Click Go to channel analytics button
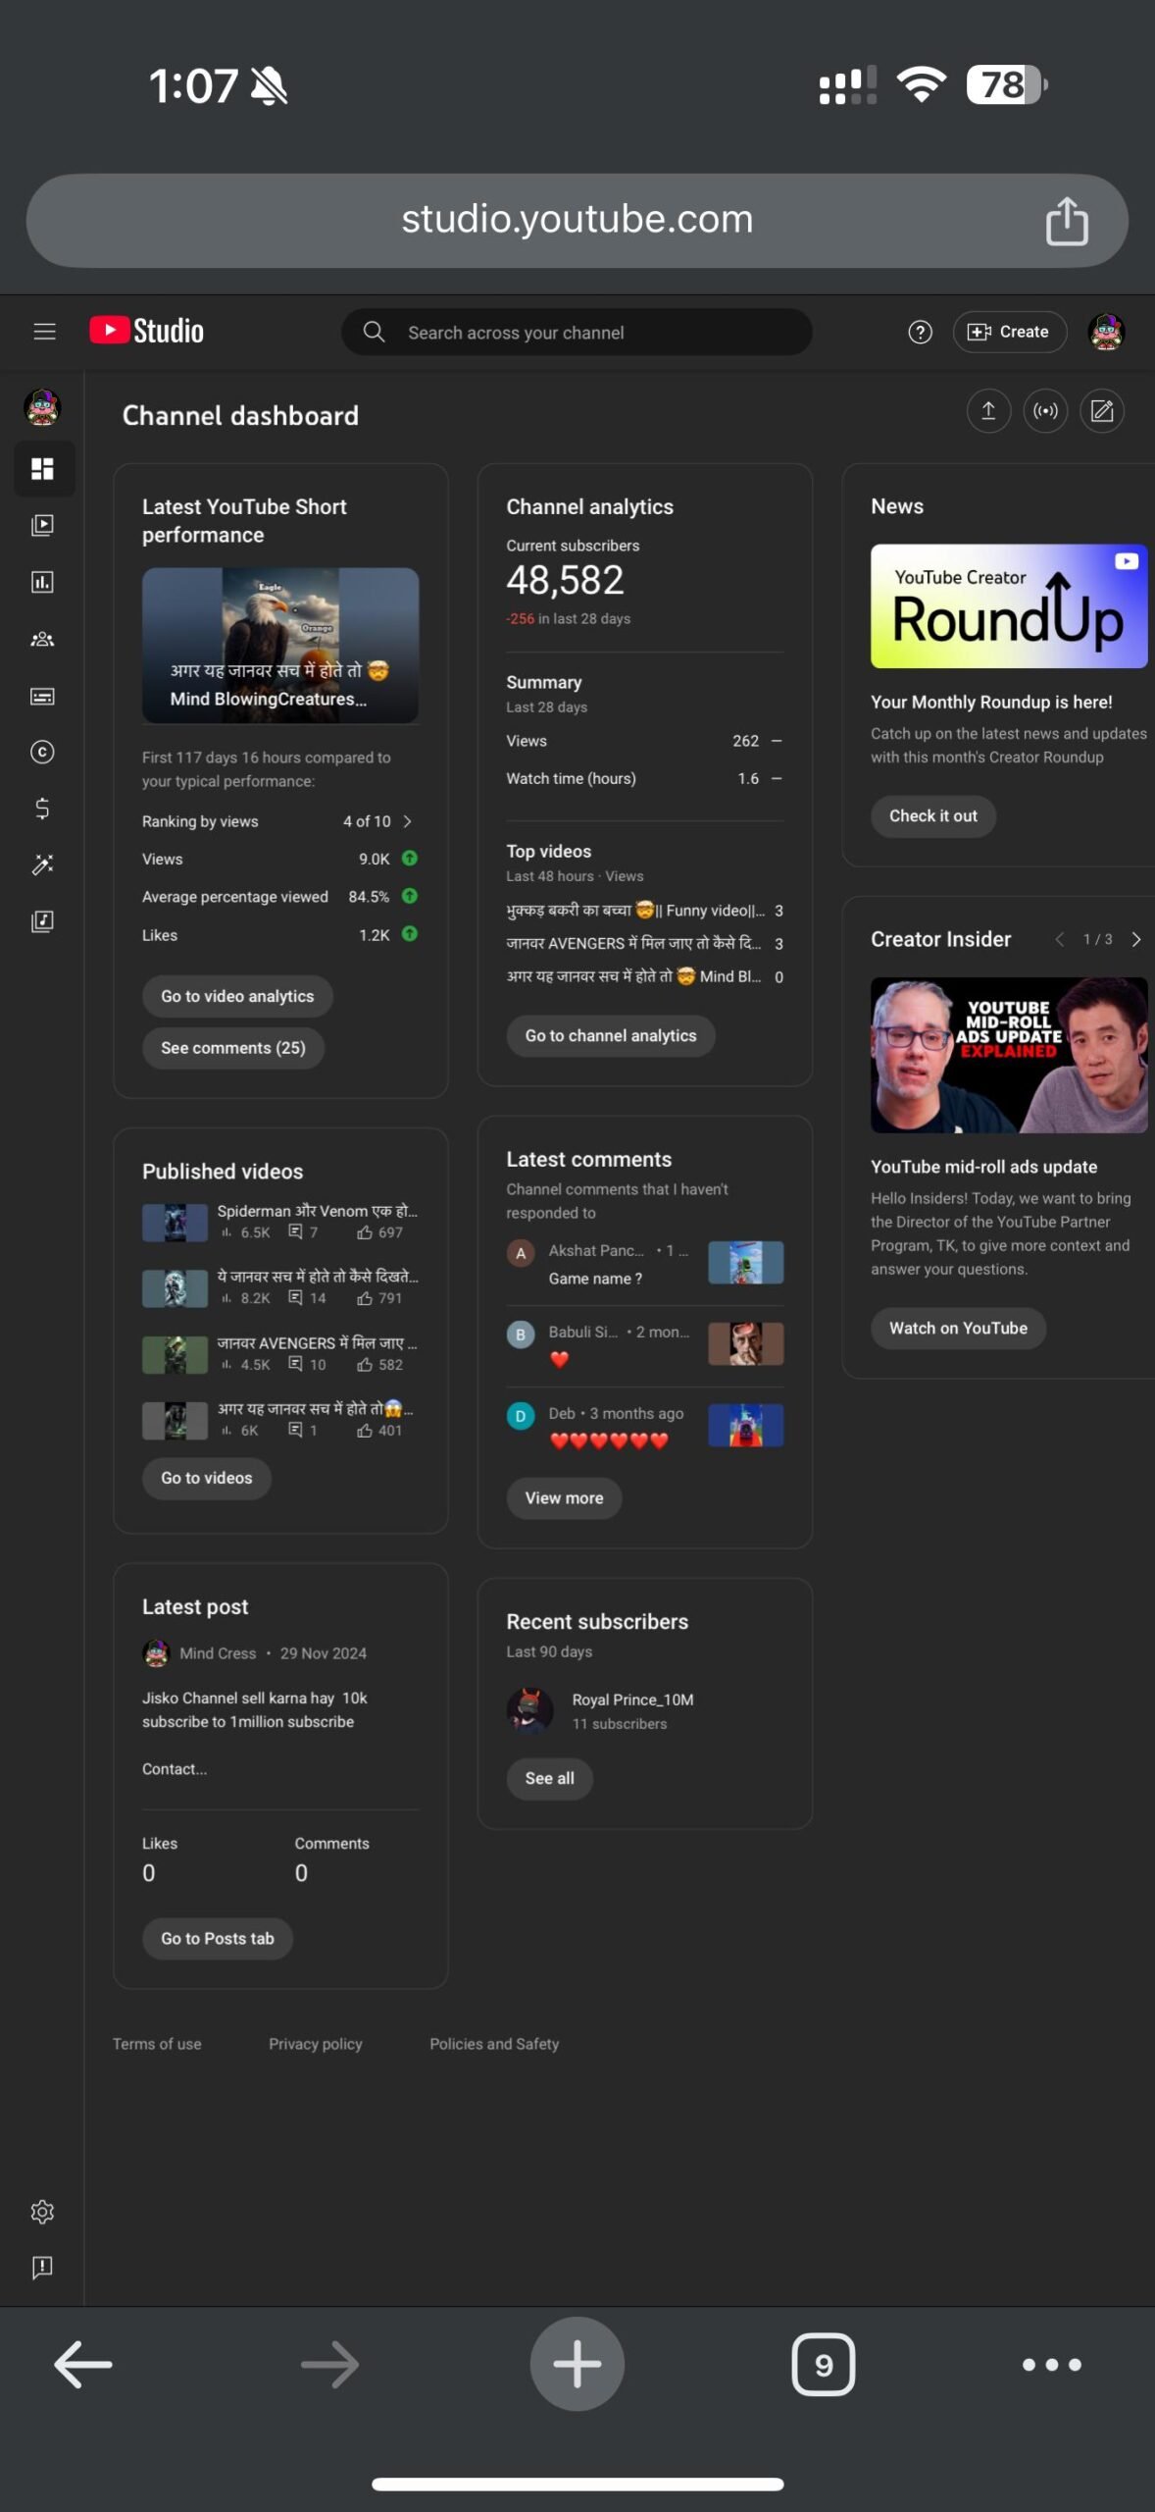The height and width of the screenshot is (2512, 1155). (611, 1035)
